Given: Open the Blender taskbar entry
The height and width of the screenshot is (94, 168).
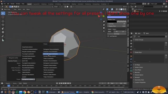Looking at the screenshot, I should (68, 92).
